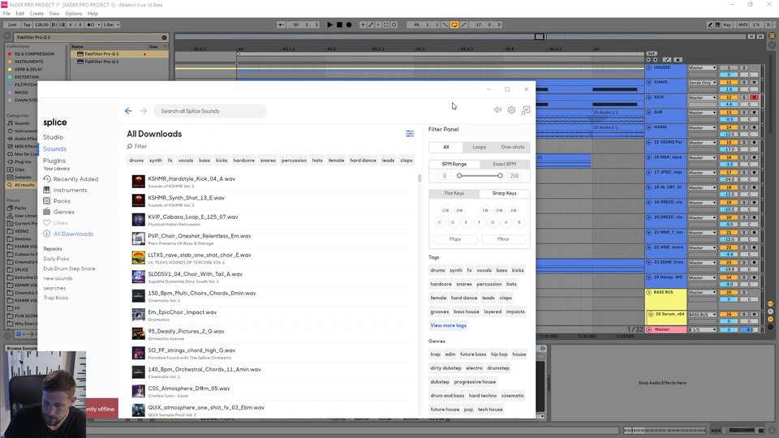Click the Link button in Ableton
Viewport: 779px width, 438px height.
click(12, 24)
